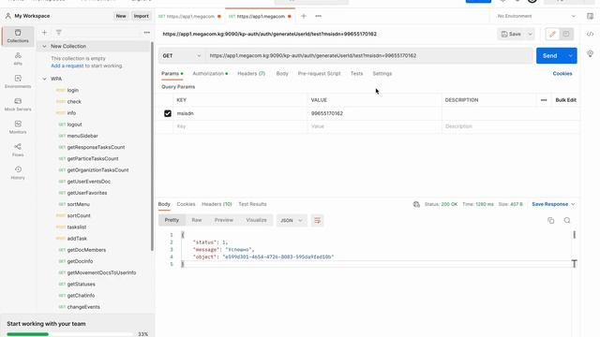The width and height of the screenshot is (600, 337).
Task: Copy the response body with copy icon
Action: click(550, 221)
